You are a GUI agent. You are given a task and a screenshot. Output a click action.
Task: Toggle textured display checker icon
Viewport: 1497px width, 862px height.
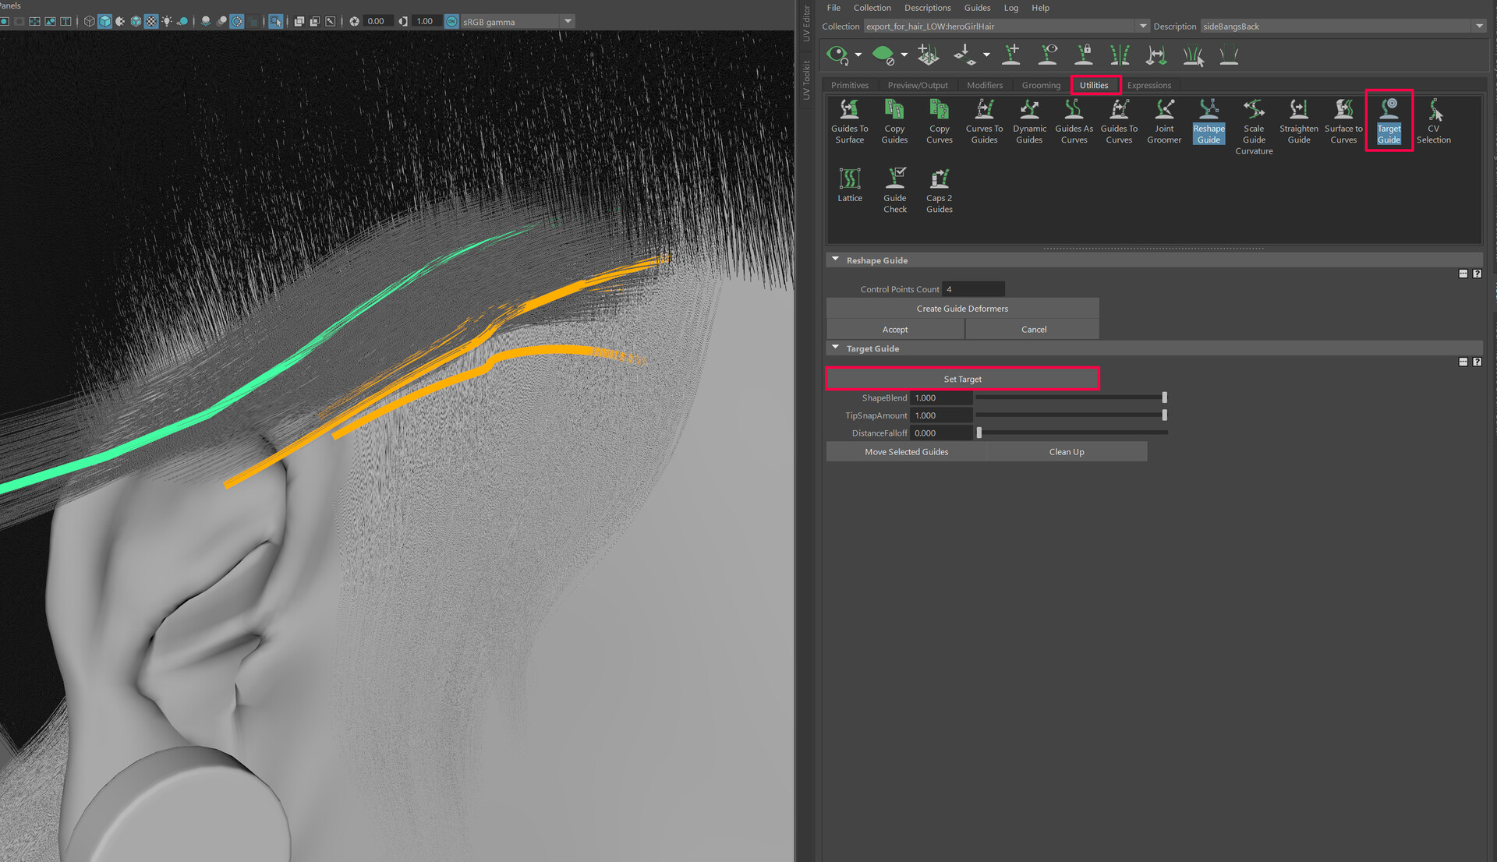pyautogui.click(x=151, y=21)
